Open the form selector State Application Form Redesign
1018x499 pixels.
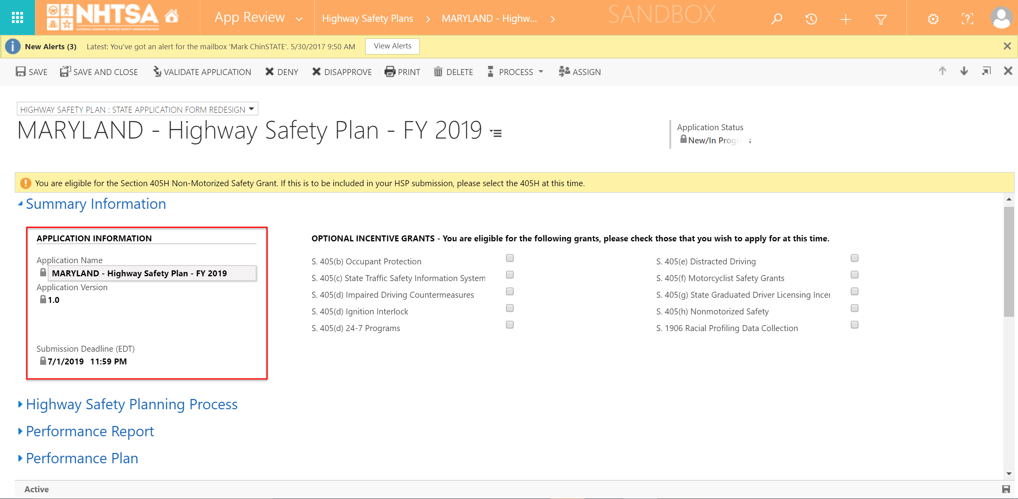tap(137, 109)
